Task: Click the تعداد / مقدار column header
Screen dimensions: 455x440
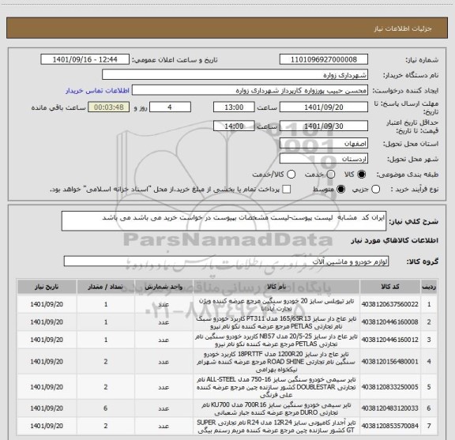Action: (x=106, y=287)
